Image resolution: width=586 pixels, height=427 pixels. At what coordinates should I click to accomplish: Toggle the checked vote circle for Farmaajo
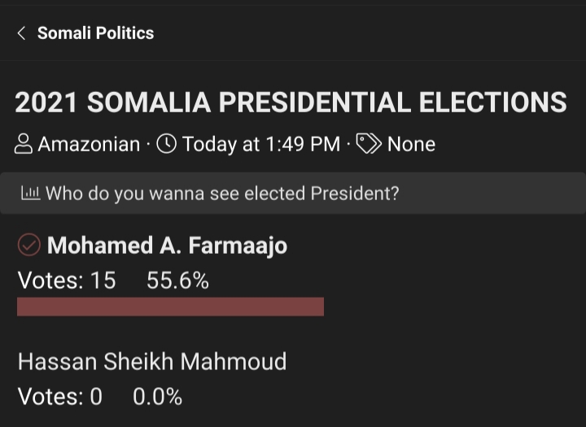pos(29,245)
